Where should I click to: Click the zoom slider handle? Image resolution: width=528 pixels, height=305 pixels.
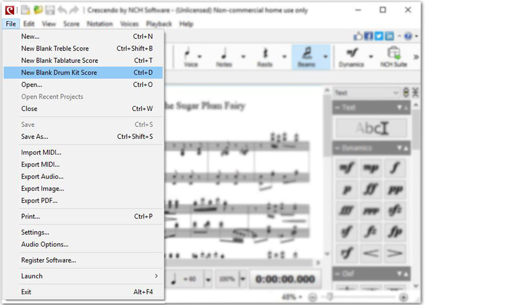pos(330,297)
